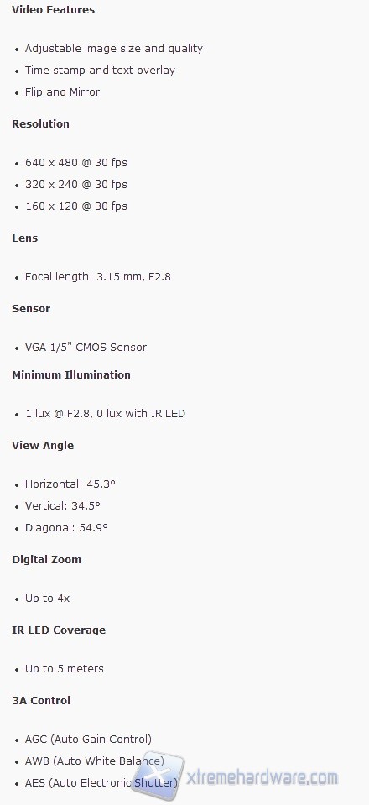This screenshot has width=369, height=805.
Task: Click the Time stamp and text overlay line
Action: coord(100,70)
